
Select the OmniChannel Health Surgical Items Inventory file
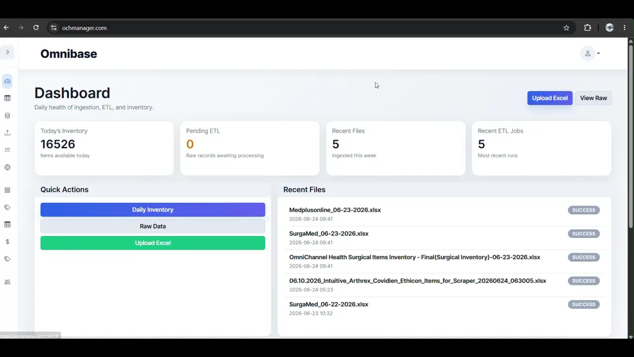444,261
